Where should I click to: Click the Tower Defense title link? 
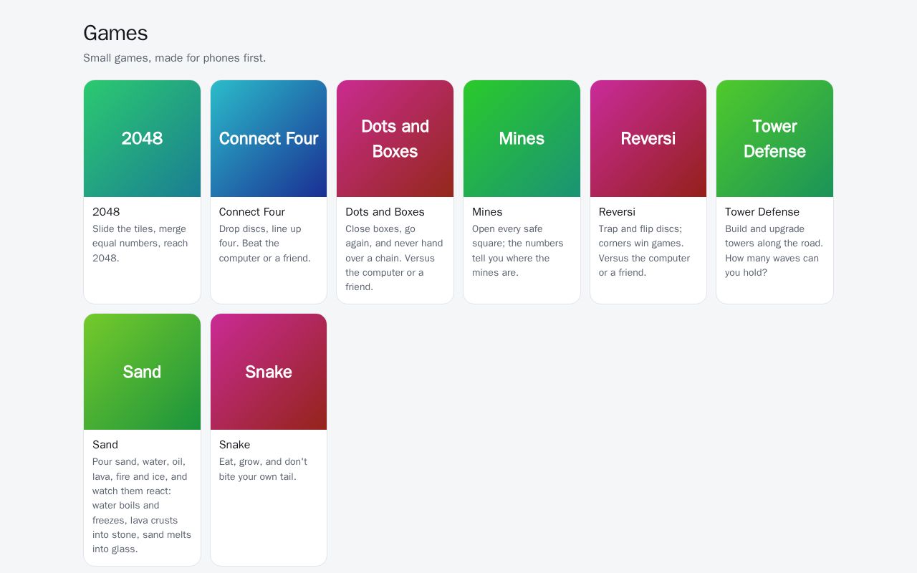(762, 212)
